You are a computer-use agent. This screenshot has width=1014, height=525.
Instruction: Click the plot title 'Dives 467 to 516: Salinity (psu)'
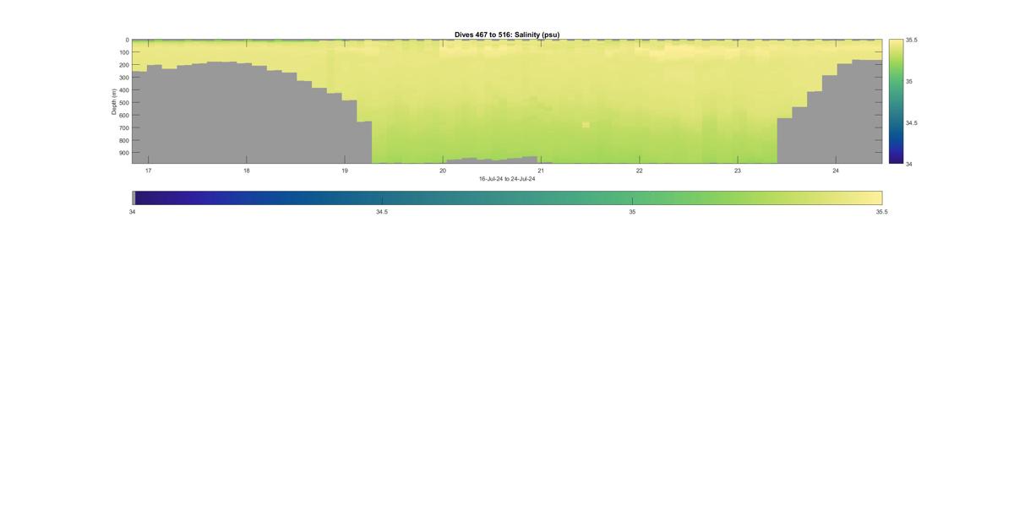pos(507,35)
